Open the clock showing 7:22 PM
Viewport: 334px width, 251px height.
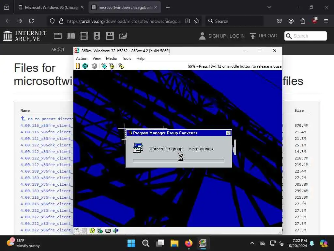(x=298, y=243)
